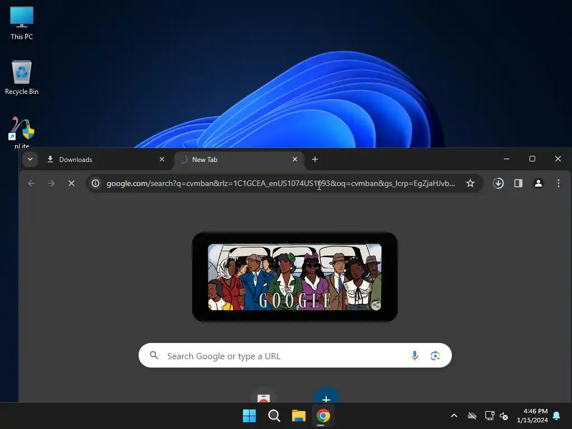This screenshot has height=429, width=572.
Task: Click the OneDrive cloud tray icon
Action: pyautogui.click(x=472, y=416)
